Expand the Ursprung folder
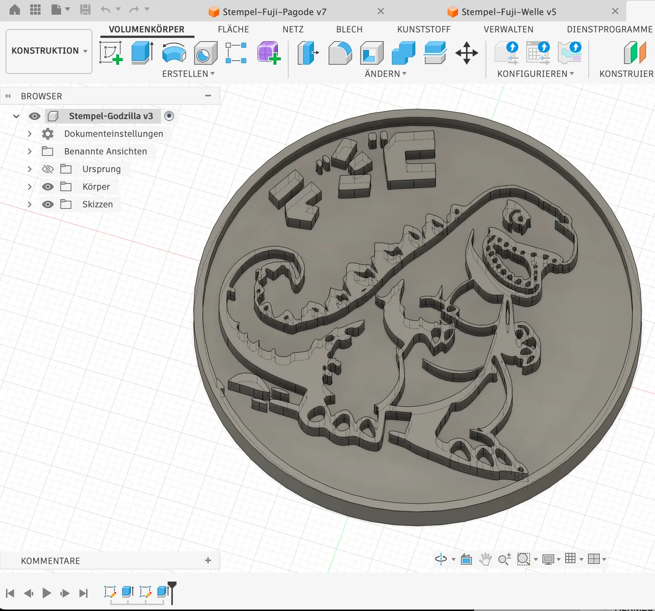The height and width of the screenshot is (611, 655). coord(30,169)
